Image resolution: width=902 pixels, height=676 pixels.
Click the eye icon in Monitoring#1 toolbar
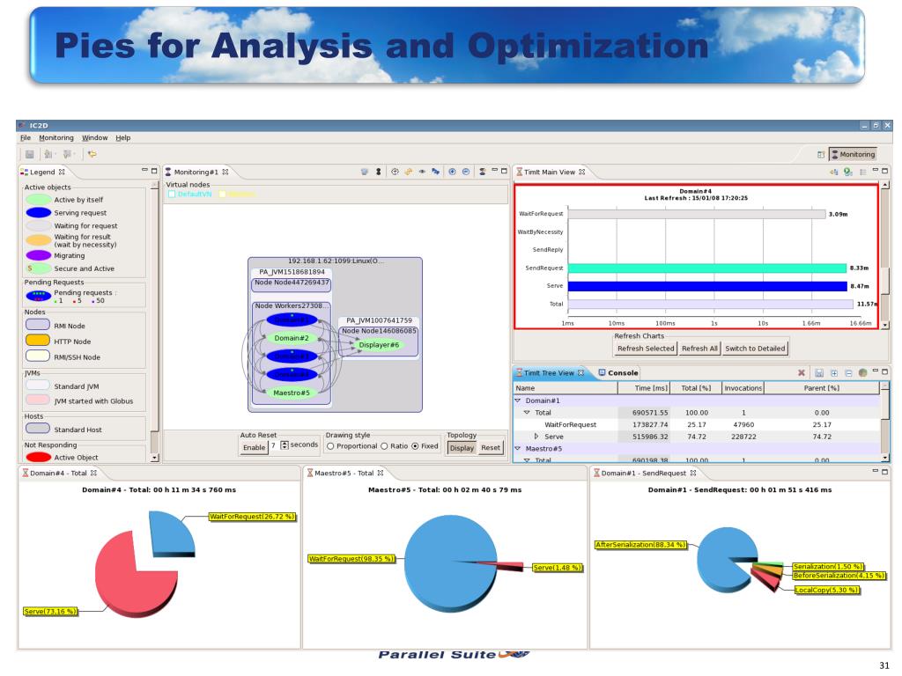pos(422,172)
